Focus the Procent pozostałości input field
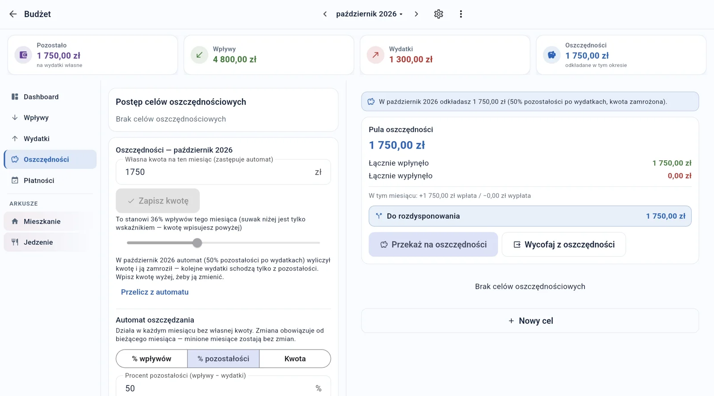Image resolution: width=714 pixels, height=396 pixels. (223, 387)
